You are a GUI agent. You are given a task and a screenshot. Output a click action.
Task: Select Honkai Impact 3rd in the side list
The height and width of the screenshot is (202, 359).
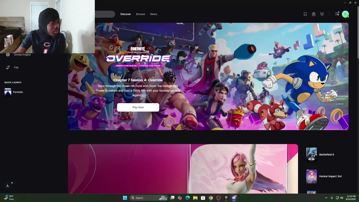tap(330, 176)
